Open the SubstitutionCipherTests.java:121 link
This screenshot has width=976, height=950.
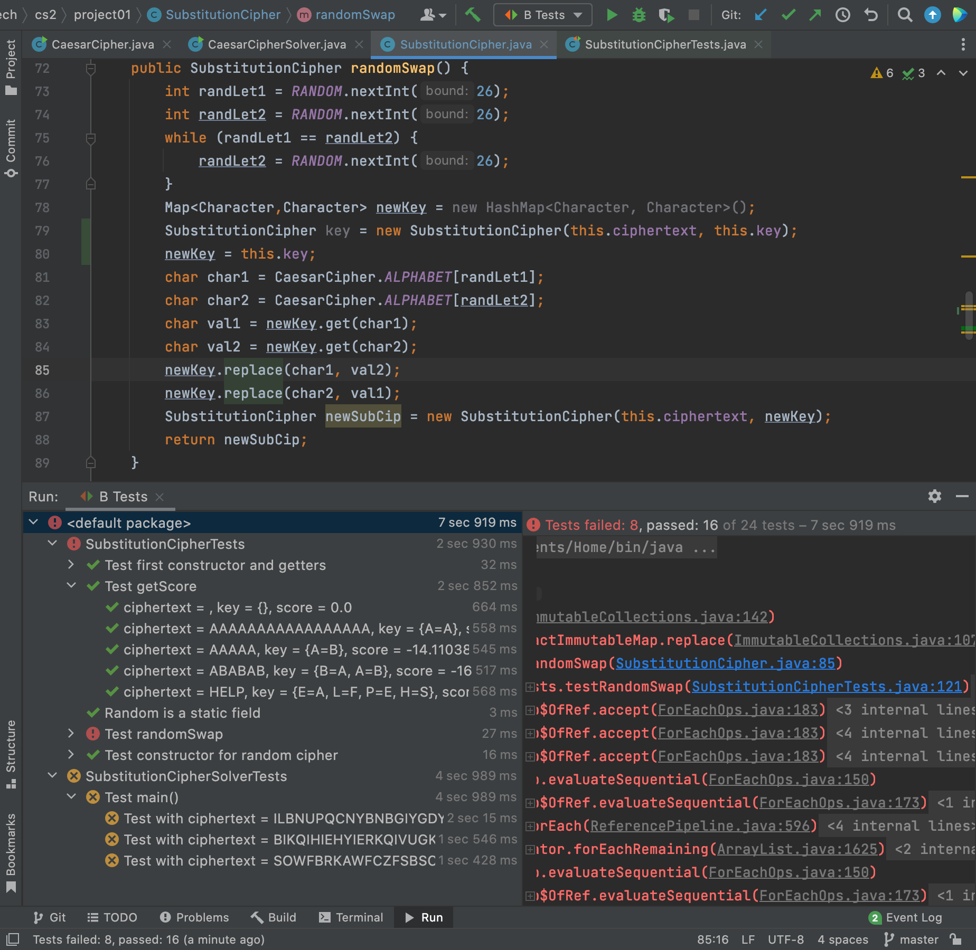pos(827,686)
